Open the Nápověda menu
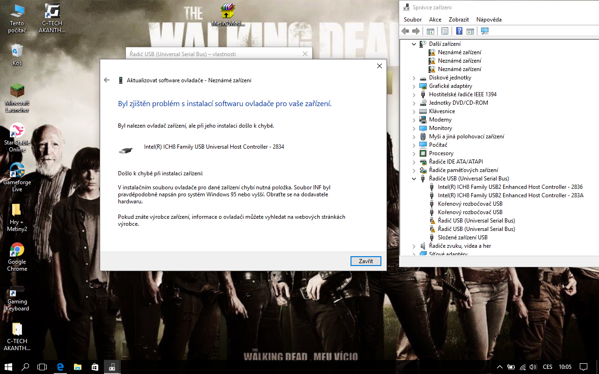The image size is (599, 374). [x=489, y=20]
